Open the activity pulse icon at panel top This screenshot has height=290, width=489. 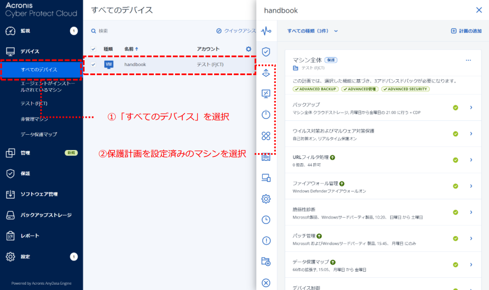(x=266, y=31)
